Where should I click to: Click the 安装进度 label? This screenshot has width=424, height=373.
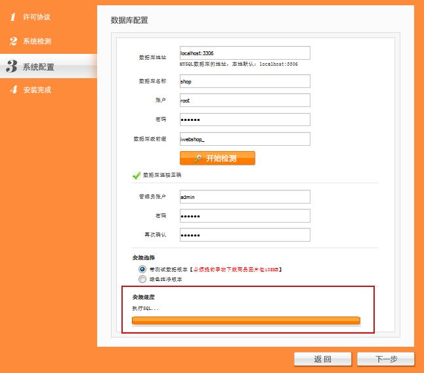point(143,297)
